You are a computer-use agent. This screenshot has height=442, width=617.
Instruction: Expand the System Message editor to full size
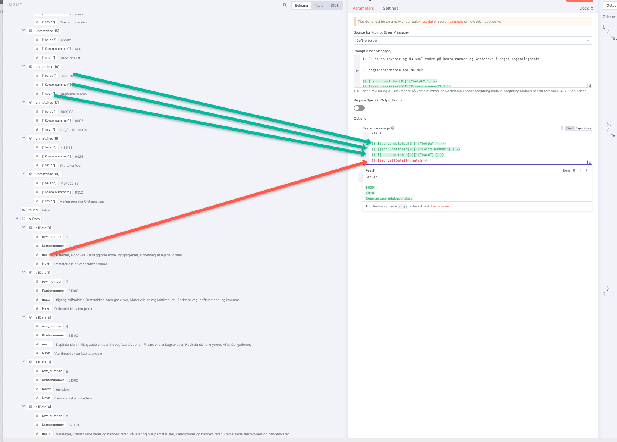click(590, 162)
